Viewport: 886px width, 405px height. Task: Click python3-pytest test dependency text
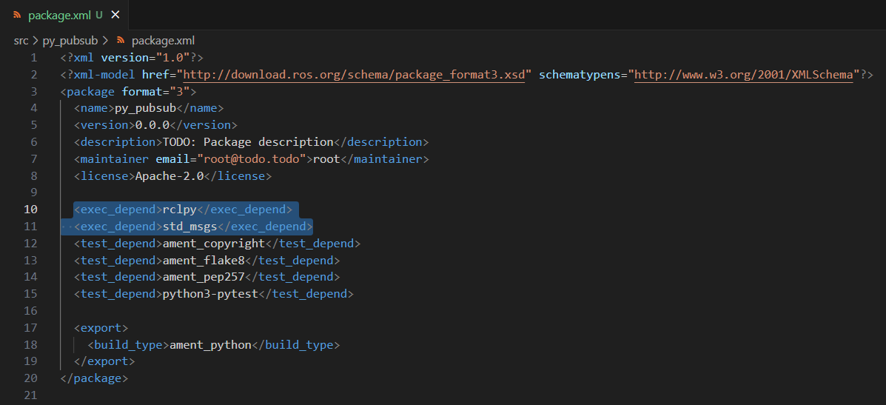(x=210, y=294)
